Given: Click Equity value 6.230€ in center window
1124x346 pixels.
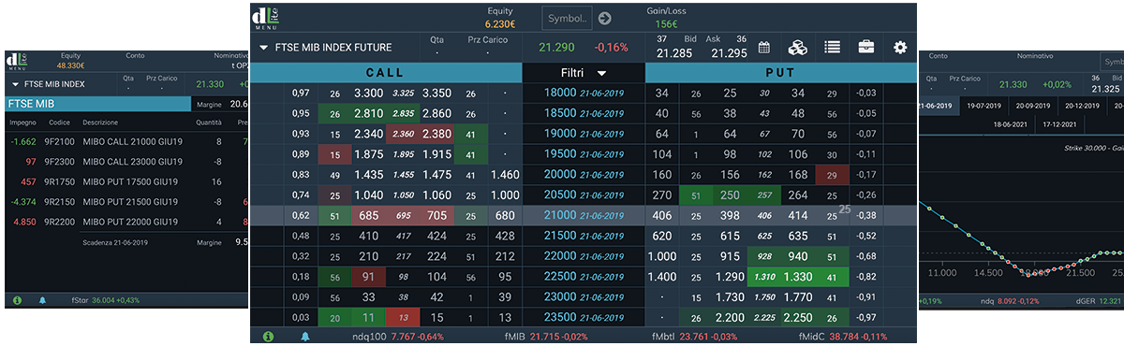Looking at the screenshot, I should coord(500,24).
